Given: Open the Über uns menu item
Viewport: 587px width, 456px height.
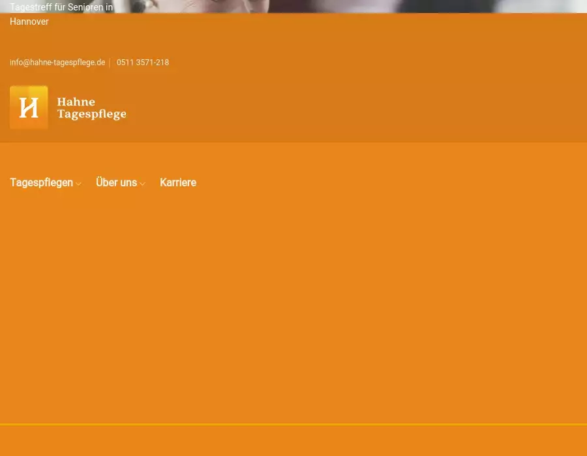Looking at the screenshot, I should [116, 182].
